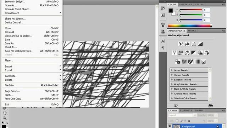Choose Save As from File menu
Viewport: 227px width, 128px height.
(x=32, y=43)
